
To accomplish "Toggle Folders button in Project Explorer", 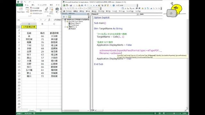I will [x=70, y=17].
